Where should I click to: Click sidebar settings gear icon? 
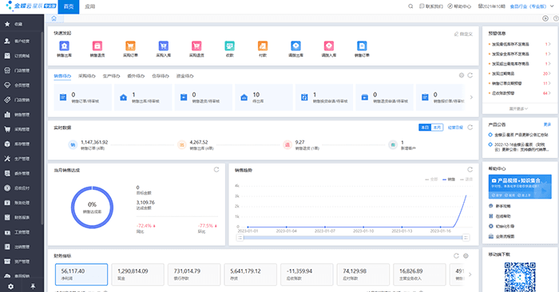(x=10, y=286)
